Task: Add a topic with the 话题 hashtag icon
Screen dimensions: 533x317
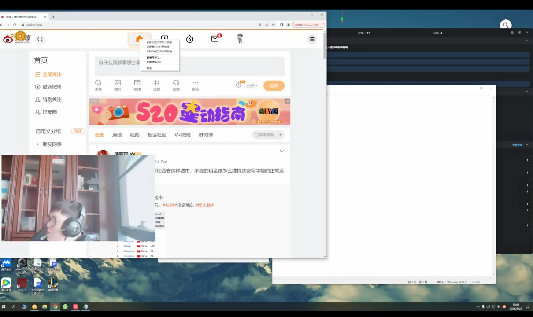Action: click(x=156, y=85)
